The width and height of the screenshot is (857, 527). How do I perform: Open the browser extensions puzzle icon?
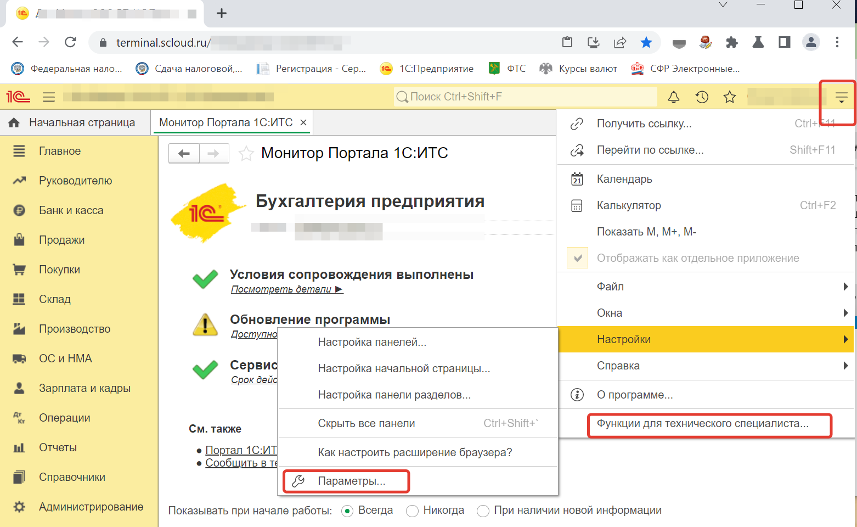732,42
